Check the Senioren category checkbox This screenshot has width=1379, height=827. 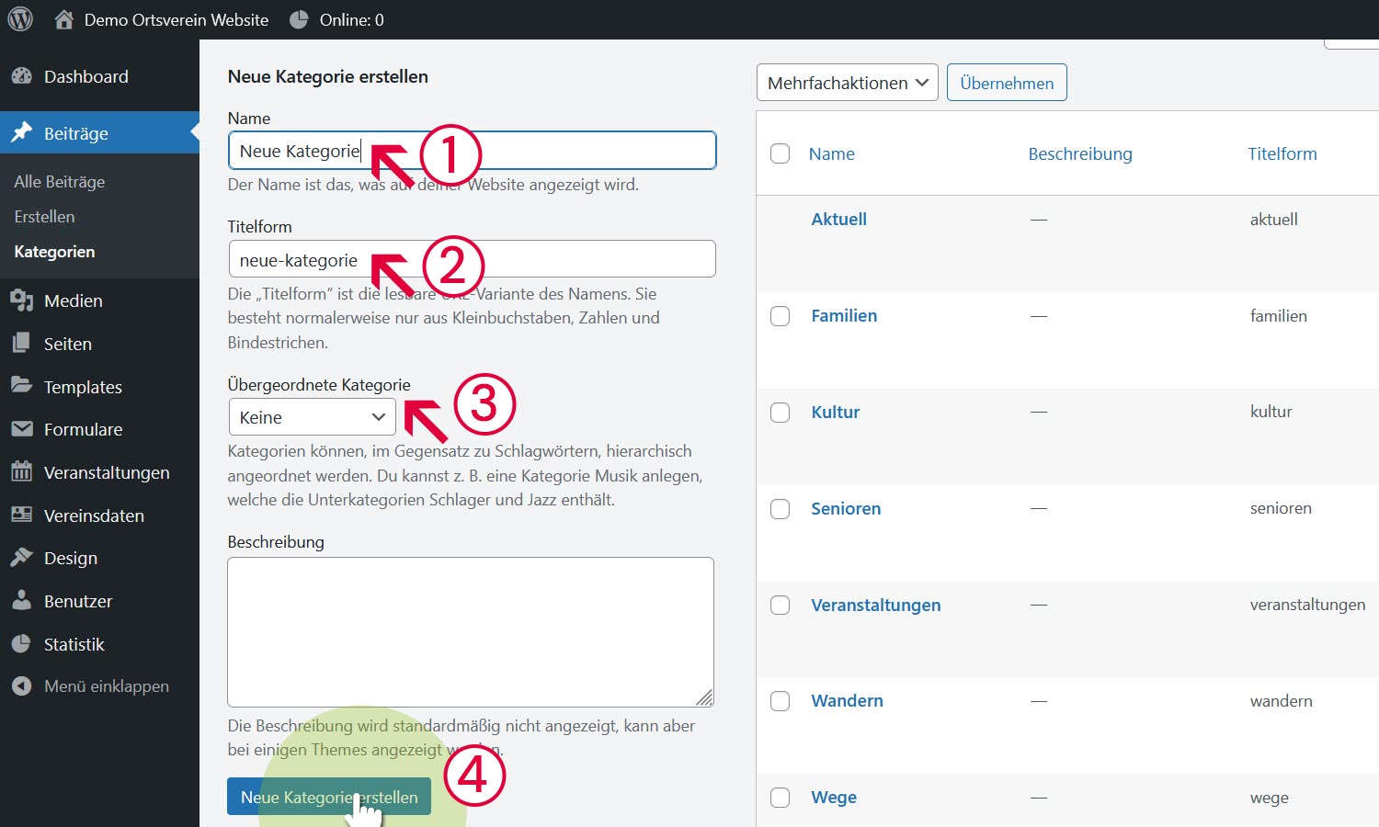[x=780, y=509]
